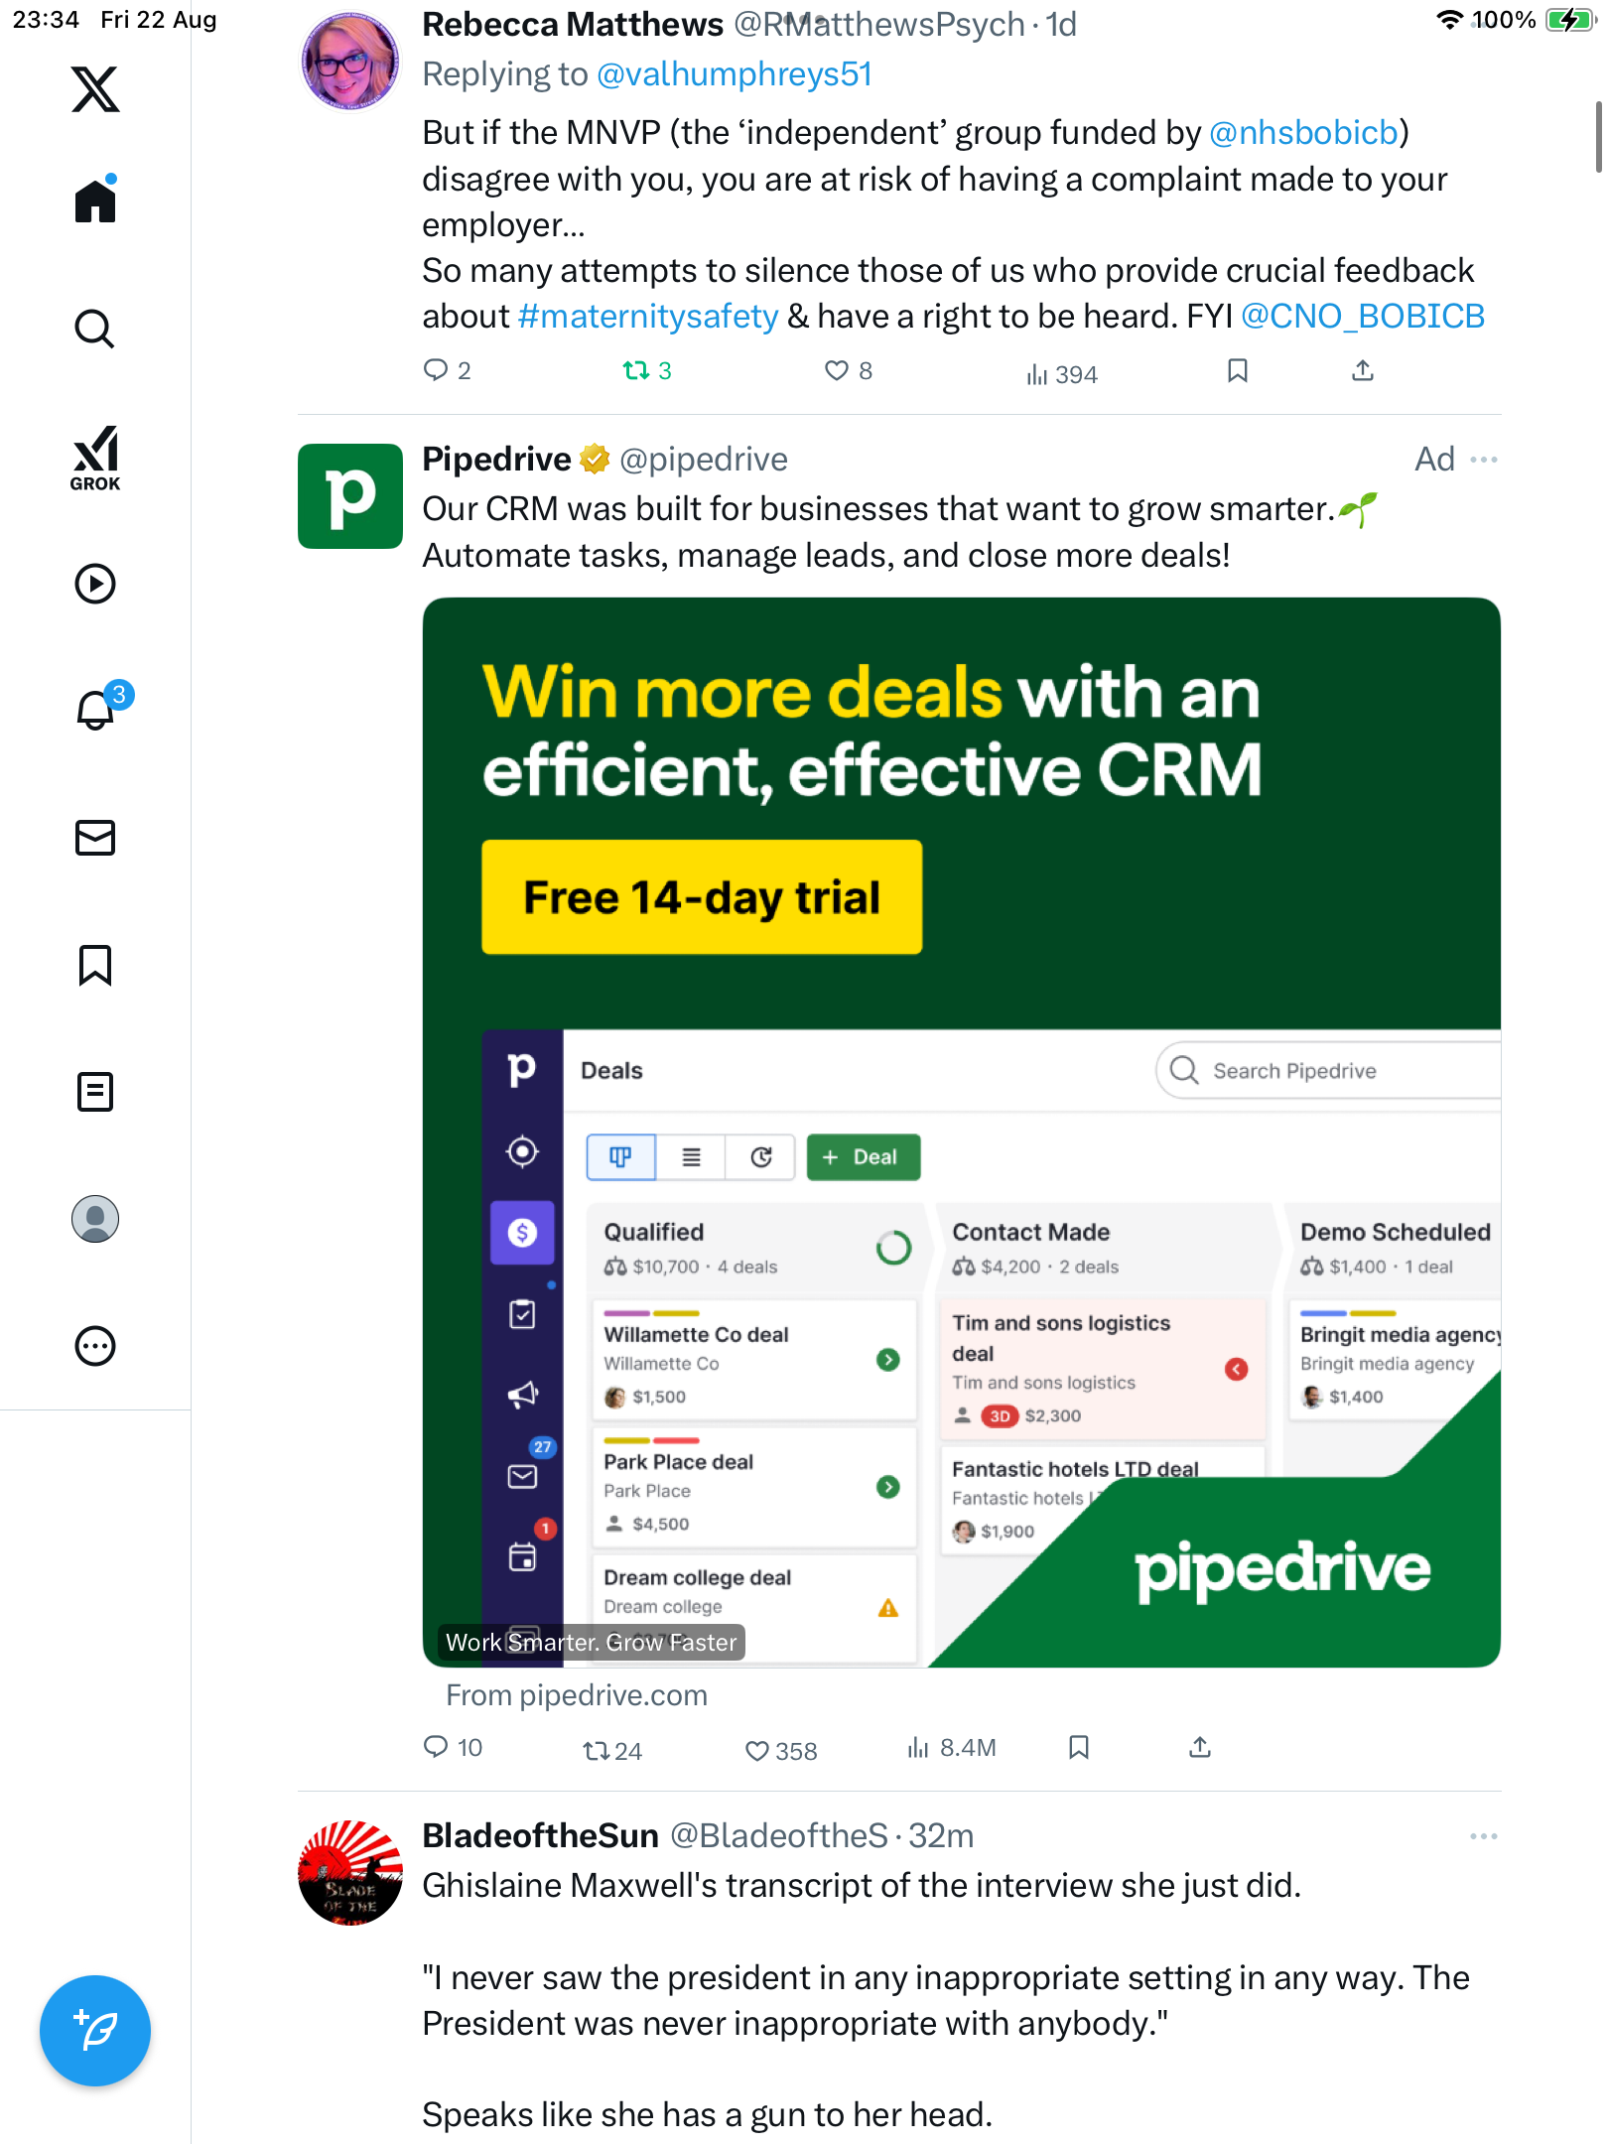Tap the compose new post button
Viewport: 1608px width, 2144px height.
[x=95, y=2031]
